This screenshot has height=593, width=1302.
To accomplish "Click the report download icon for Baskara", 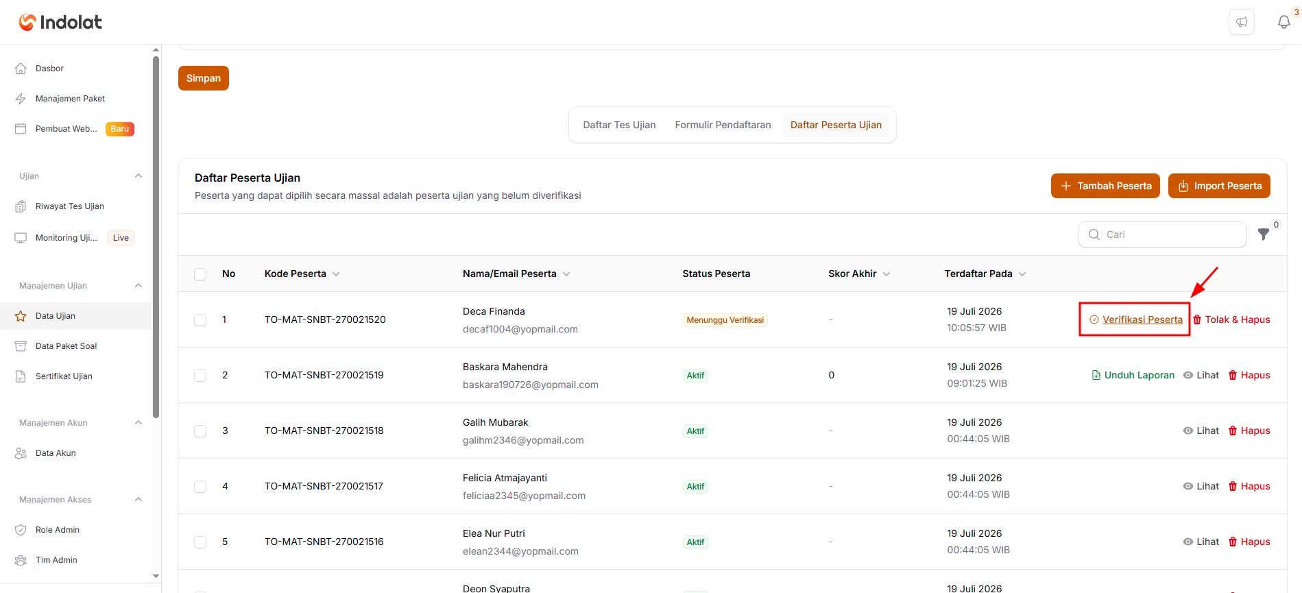I will coord(1096,375).
